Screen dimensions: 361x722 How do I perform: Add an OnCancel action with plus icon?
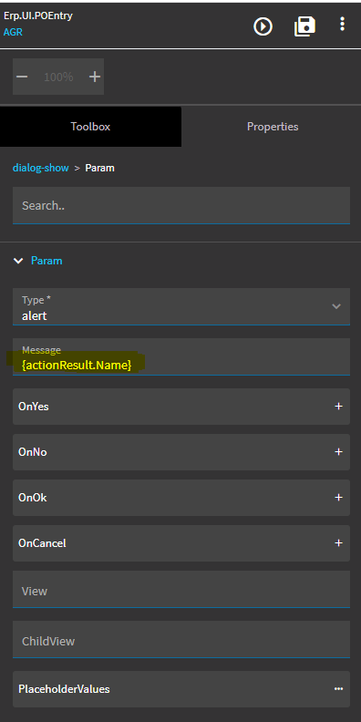(338, 543)
